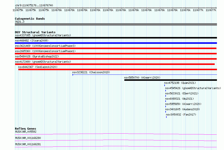Click the red nsv5480028 variant bar
This screenshot has width=224, height=150.
[116, 59]
